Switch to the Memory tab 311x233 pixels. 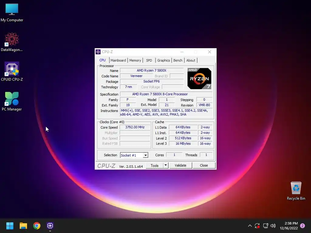pyautogui.click(x=135, y=60)
